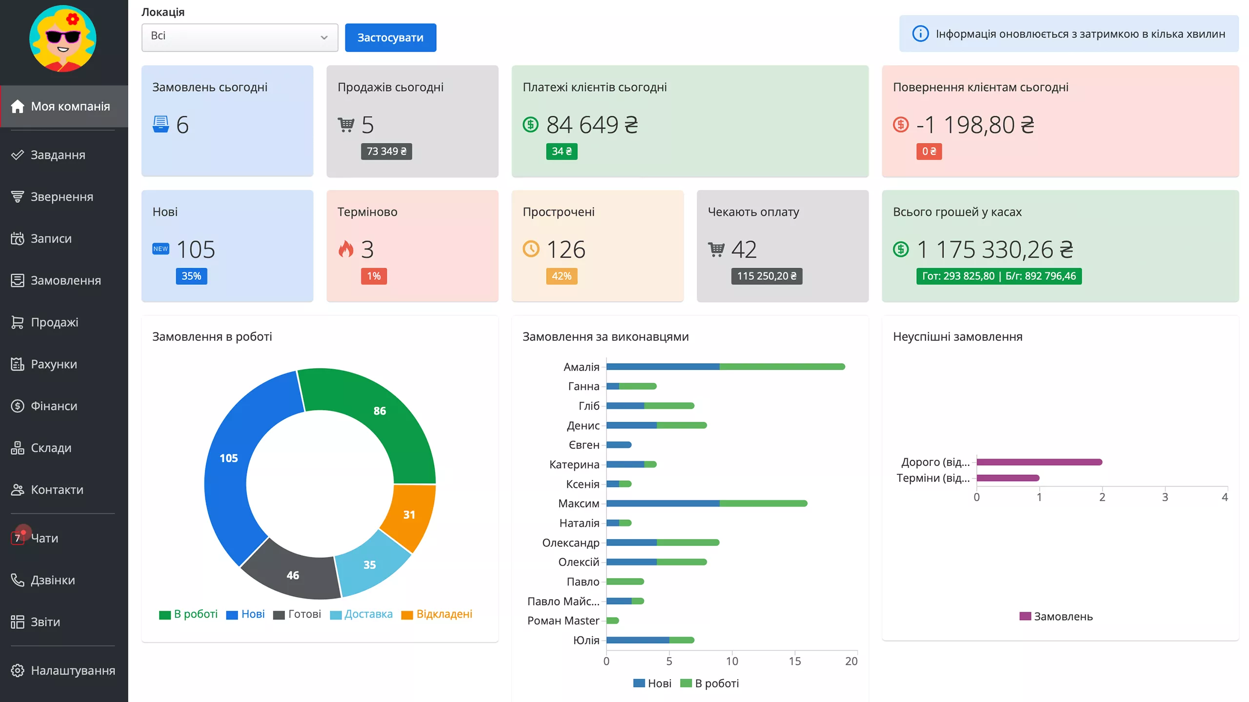
Task: Click the 73 349 ₴ sales badge
Action: [386, 152]
